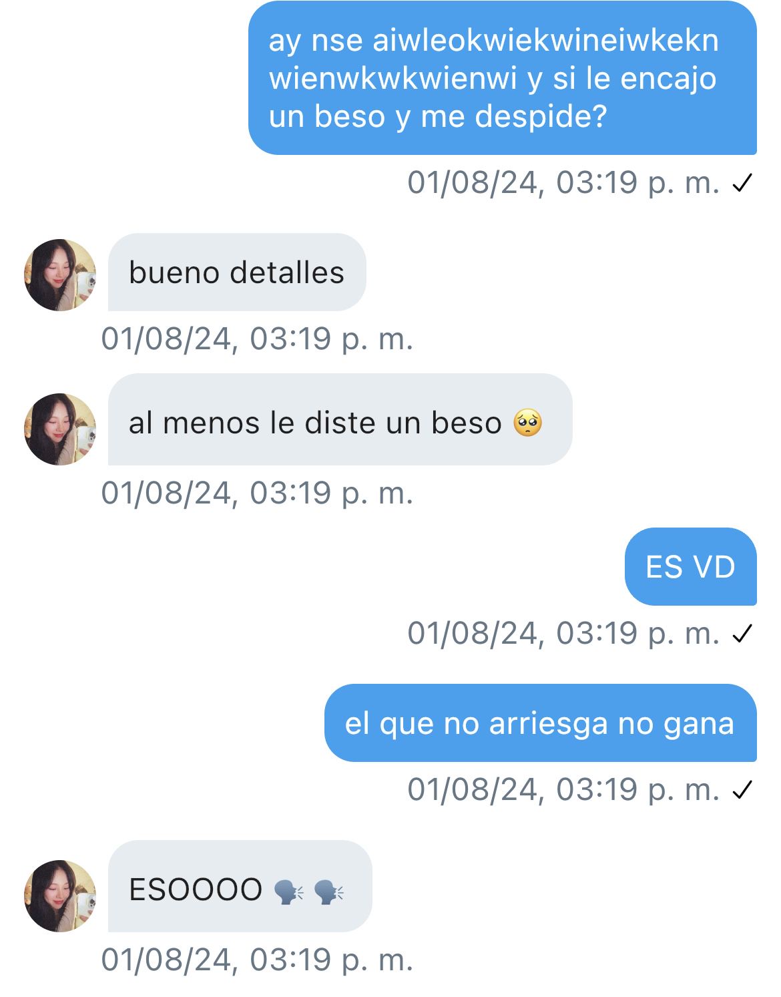Image resolution: width=781 pixels, height=997 pixels.
Task: Click the timestamp under "bueno detalles"
Action: click(x=258, y=339)
